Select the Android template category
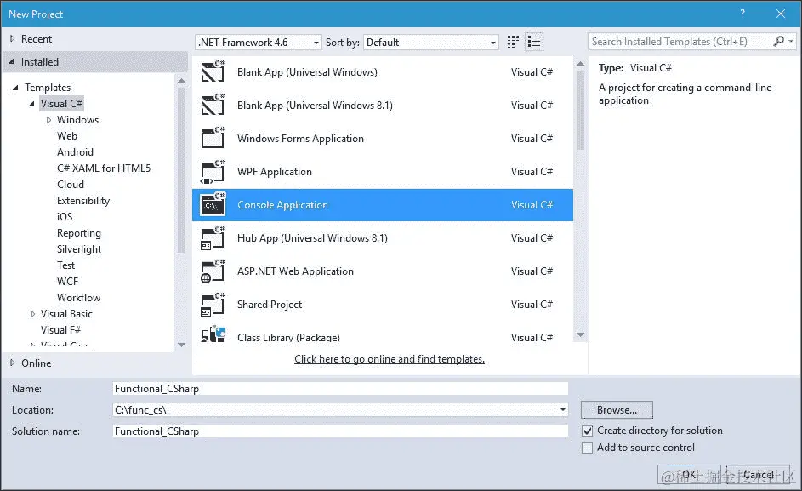 point(75,152)
